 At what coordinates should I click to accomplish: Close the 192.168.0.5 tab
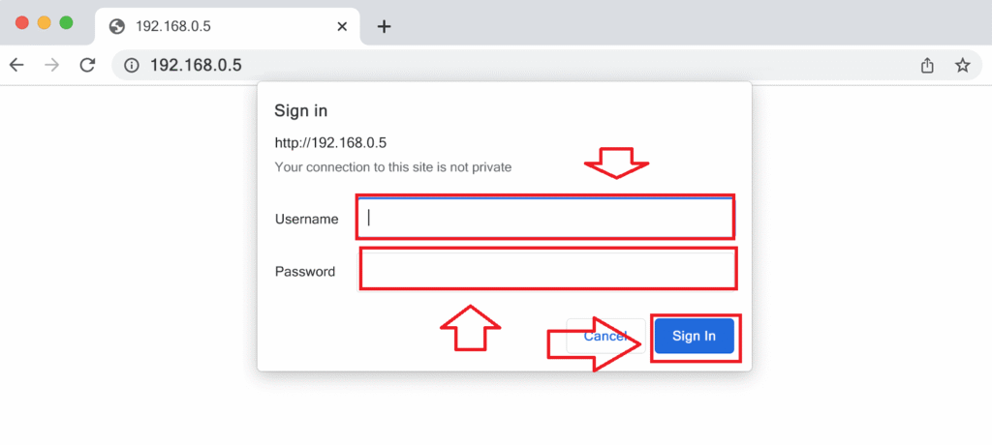coord(341,26)
